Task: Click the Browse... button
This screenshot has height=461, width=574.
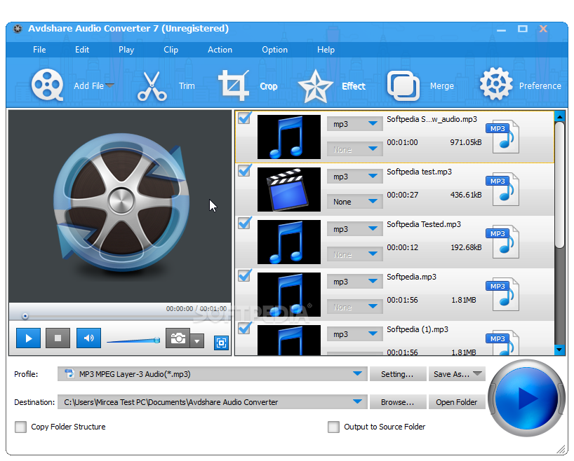Action: 398,402
